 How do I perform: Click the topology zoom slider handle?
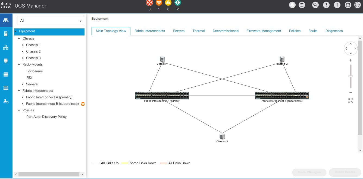pyautogui.click(x=351, y=76)
